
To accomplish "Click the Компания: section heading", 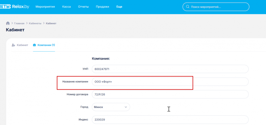I will pyautogui.click(x=101, y=59).
